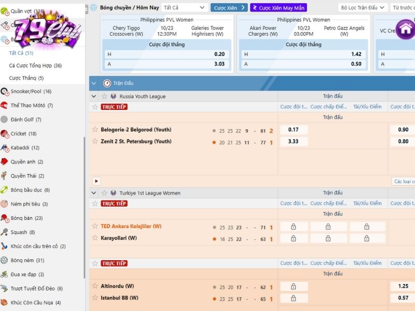The image size is (415, 311).
Task: Toggle favorite star for Russia Youth League
Action: click(x=104, y=96)
